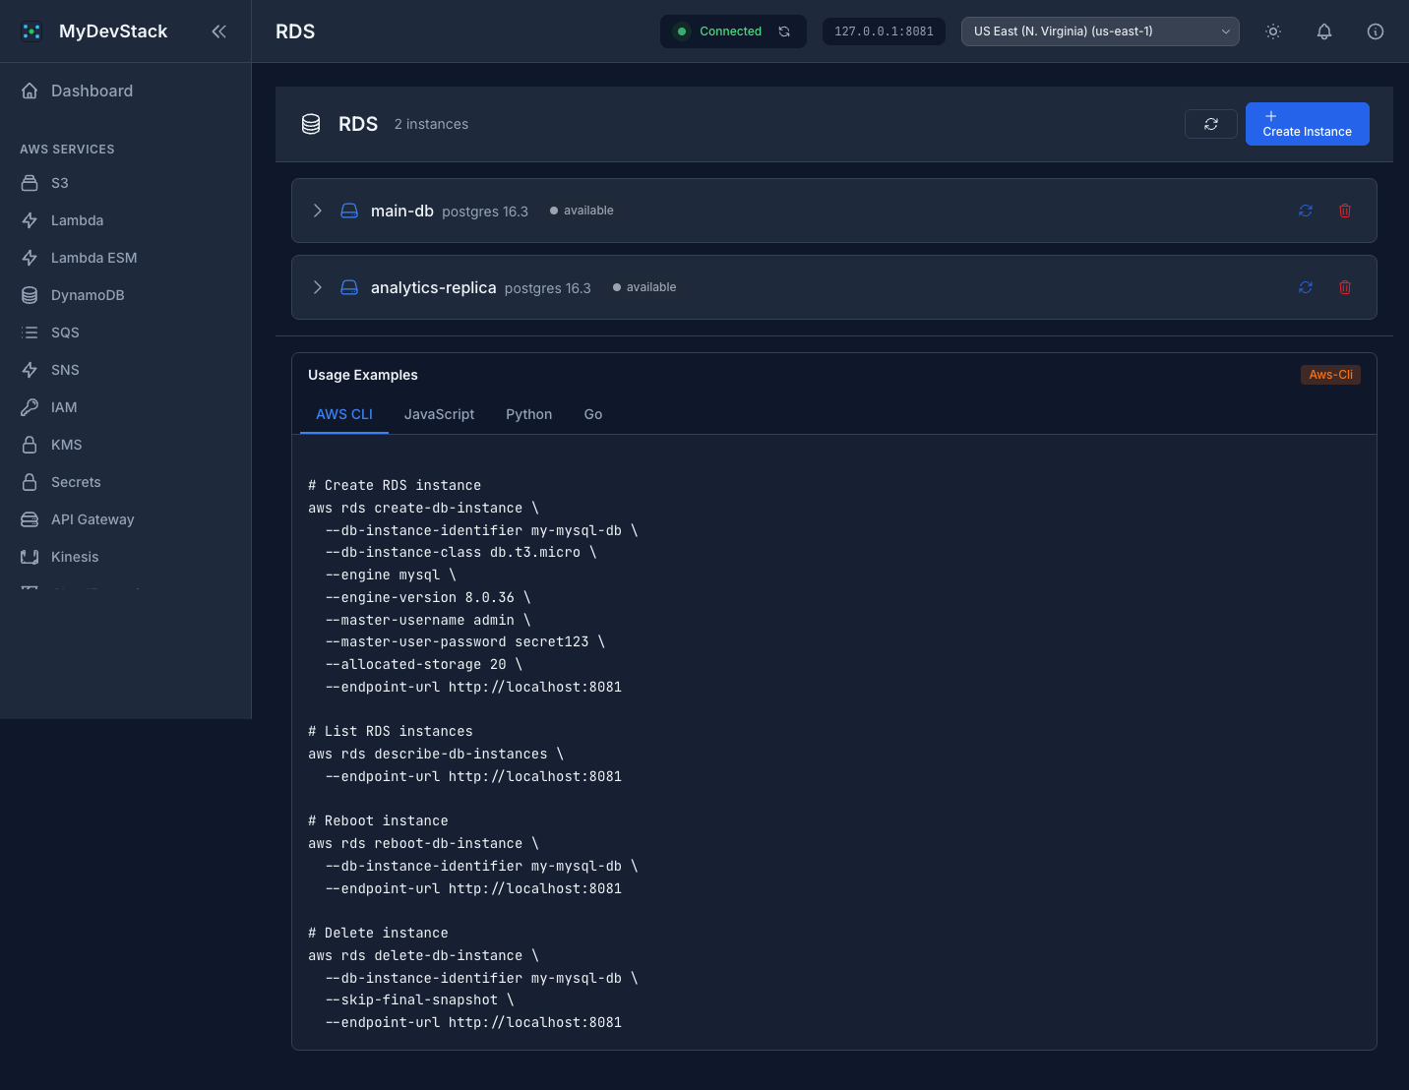Image resolution: width=1409 pixels, height=1090 pixels.
Task: Click the main-db drive icon
Action: (x=349, y=211)
